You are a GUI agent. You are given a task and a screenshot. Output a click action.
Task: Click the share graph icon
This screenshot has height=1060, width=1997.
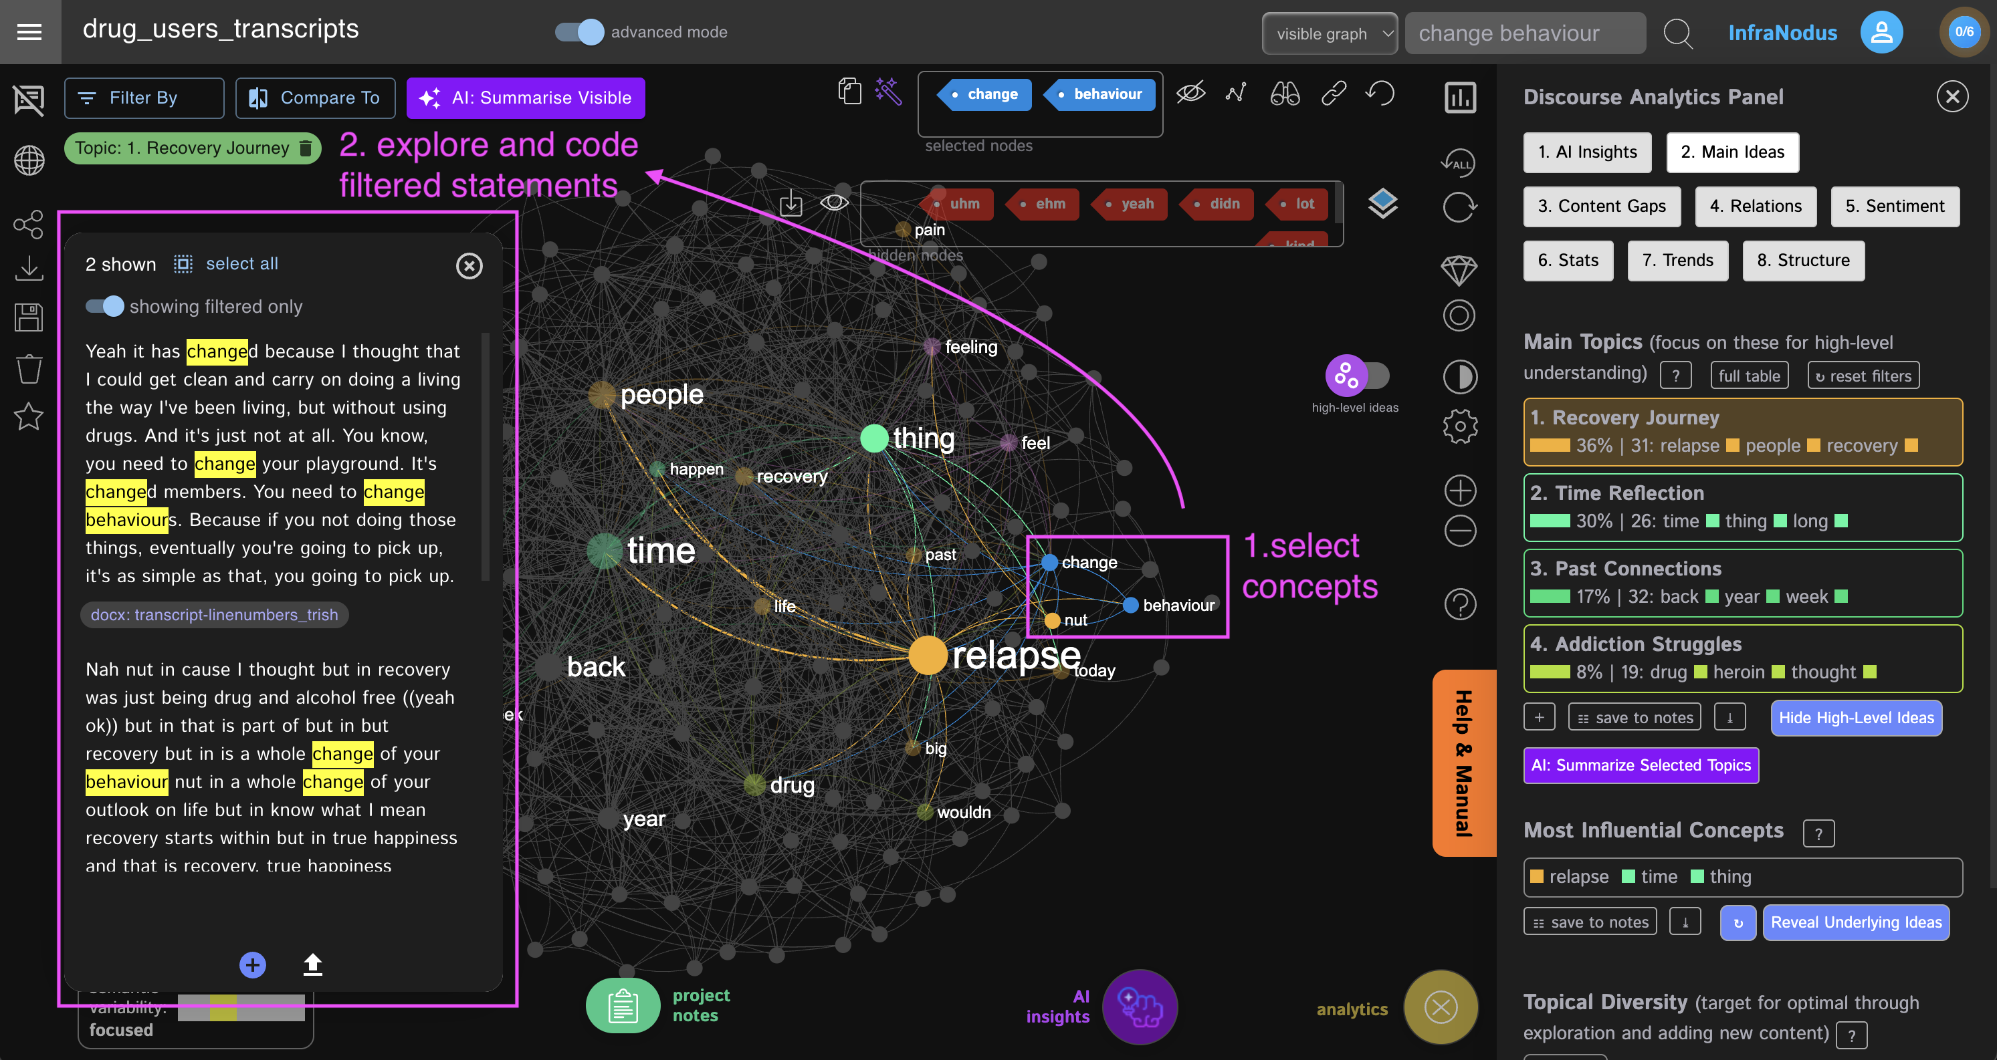tap(29, 224)
